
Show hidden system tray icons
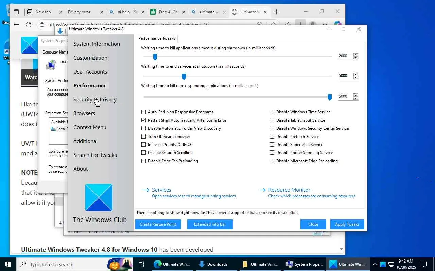[x=375, y=264]
